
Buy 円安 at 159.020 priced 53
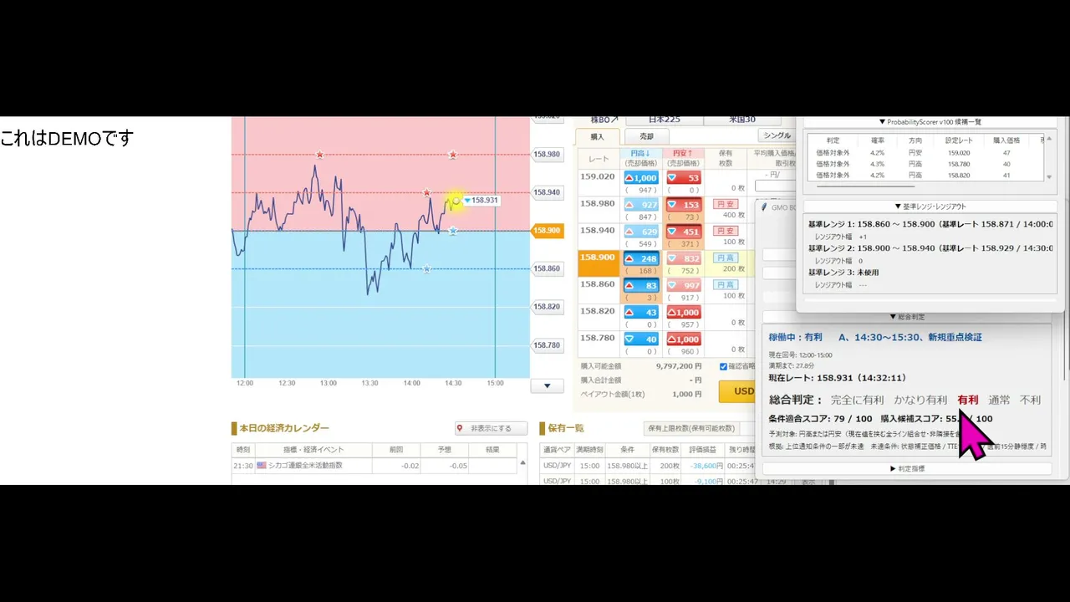point(683,178)
